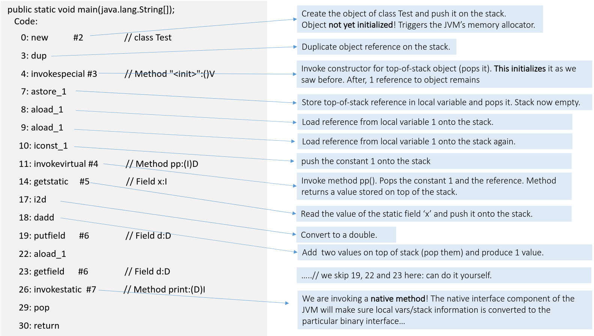The width and height of the screenshot is (594, 336).
Task: Click the "26: invokestatic #7" line
Action: pyautogui.click(x=57, y=289)
